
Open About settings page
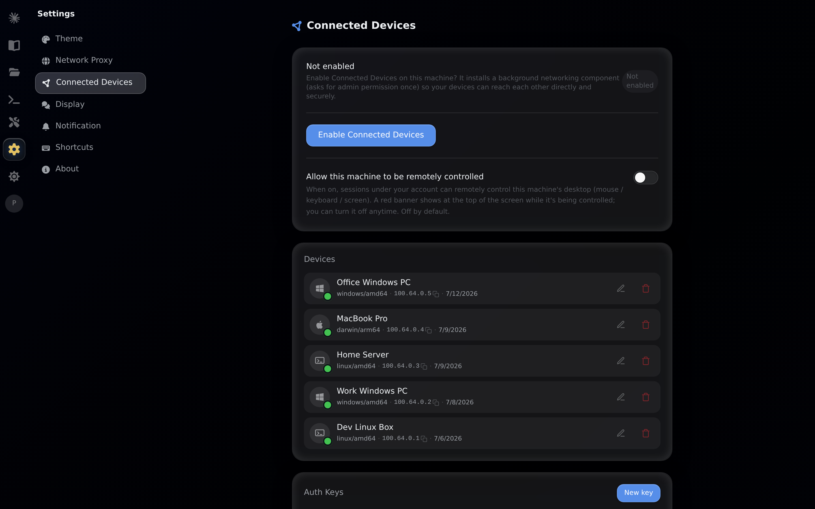coord(90,169)
